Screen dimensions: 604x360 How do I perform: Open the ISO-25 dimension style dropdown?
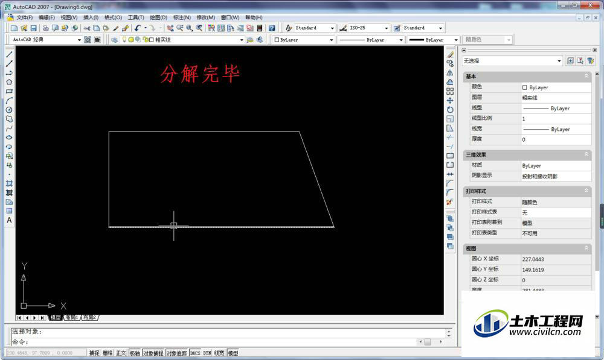coord(387,28)
